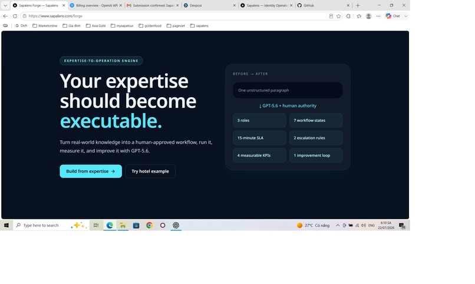The width and height of the screenshot is (475, 284).
Task: Open Google Chrome from the taskbar
Action: (x=149, y=225)
